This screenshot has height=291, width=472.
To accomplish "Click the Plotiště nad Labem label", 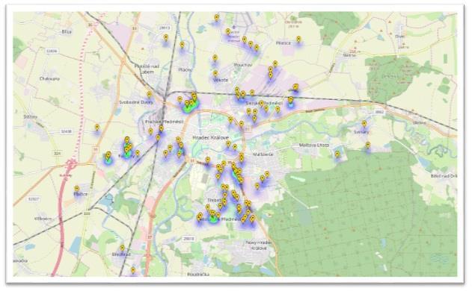I will (147, 69).
